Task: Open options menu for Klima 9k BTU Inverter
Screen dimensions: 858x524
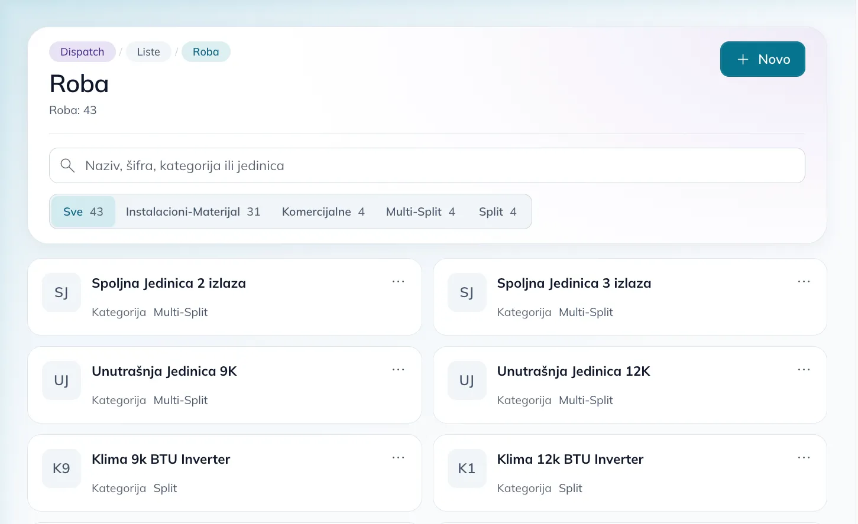Action: pyautogui.click(x=399, y=458)
